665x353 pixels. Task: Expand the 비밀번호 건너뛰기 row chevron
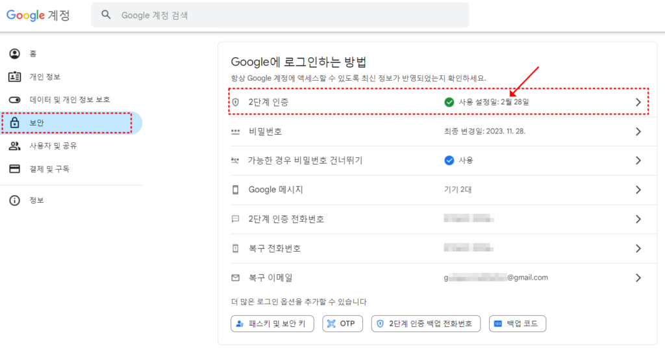coord(638,161)
